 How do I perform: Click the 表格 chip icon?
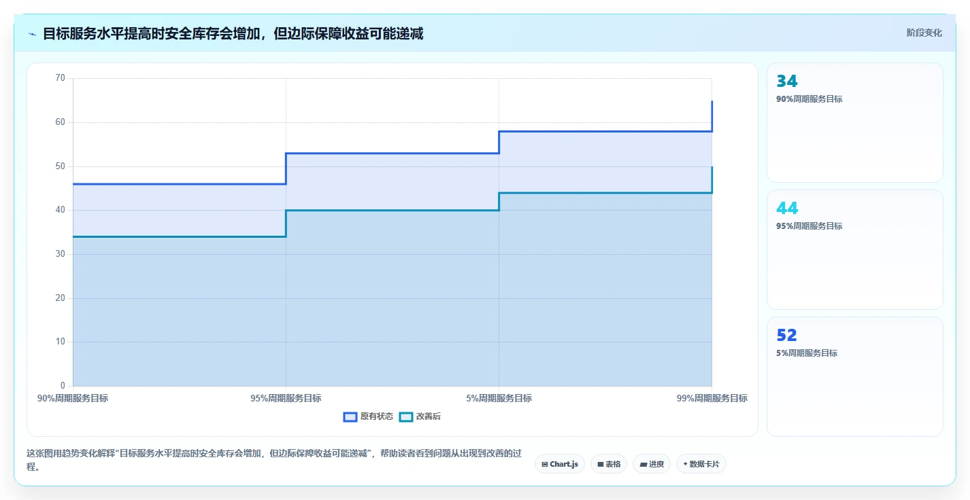click(x=601, y=464)
